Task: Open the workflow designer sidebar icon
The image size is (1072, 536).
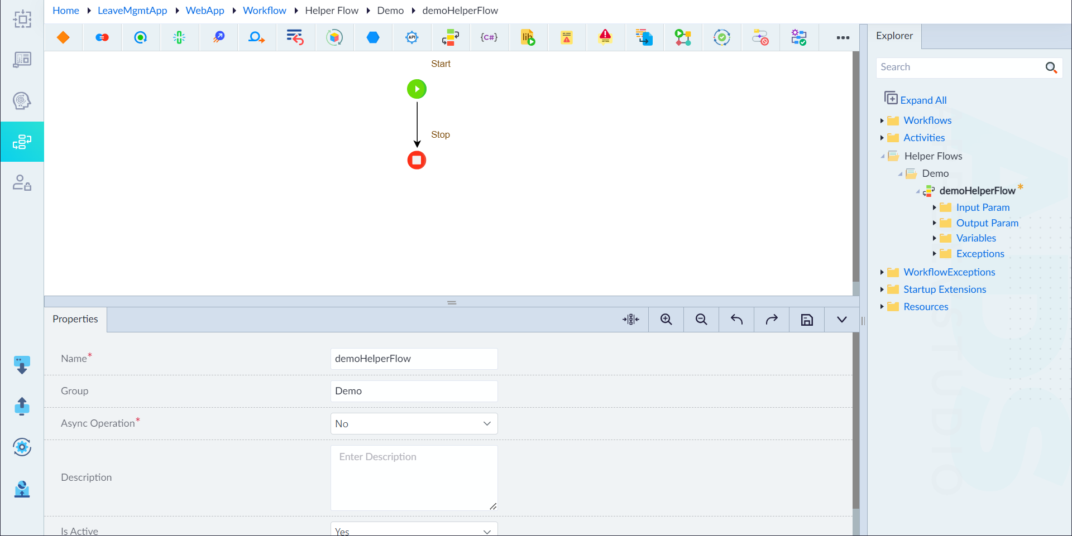Action: point(22,142)
